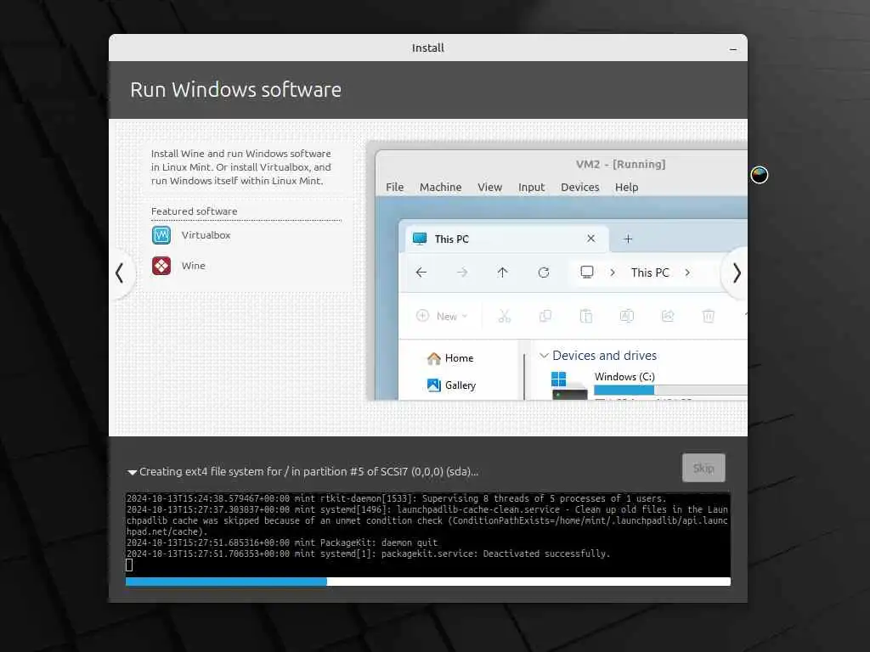This screenshot has width=870, height=652.
Task: Open the View menu in VM2 slide
Action: (490, 188)
